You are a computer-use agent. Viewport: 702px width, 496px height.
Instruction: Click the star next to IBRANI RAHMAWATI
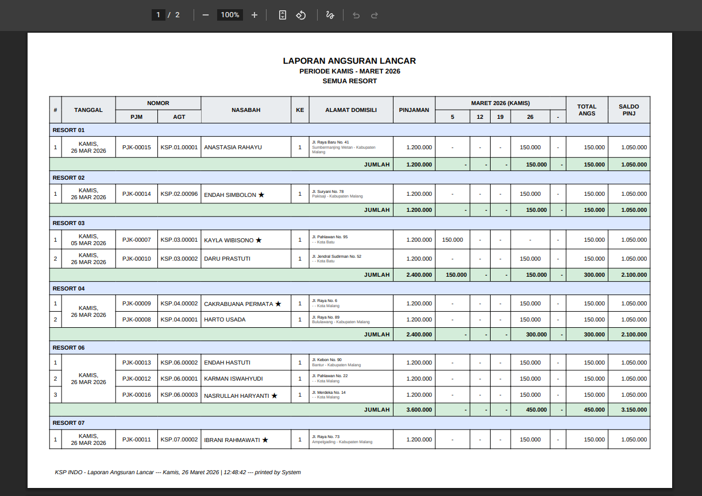click(265, 440)
